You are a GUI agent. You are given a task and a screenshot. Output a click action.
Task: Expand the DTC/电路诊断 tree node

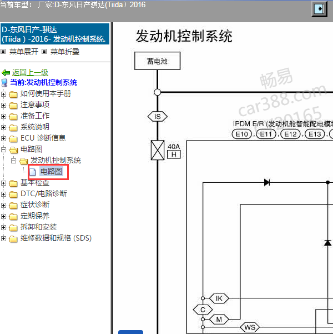pos(3,194)
